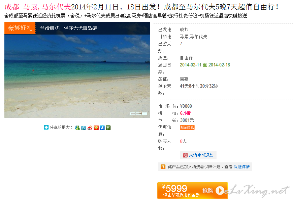Click the orange 保 guarantee icon

click(x=163, y=167)
